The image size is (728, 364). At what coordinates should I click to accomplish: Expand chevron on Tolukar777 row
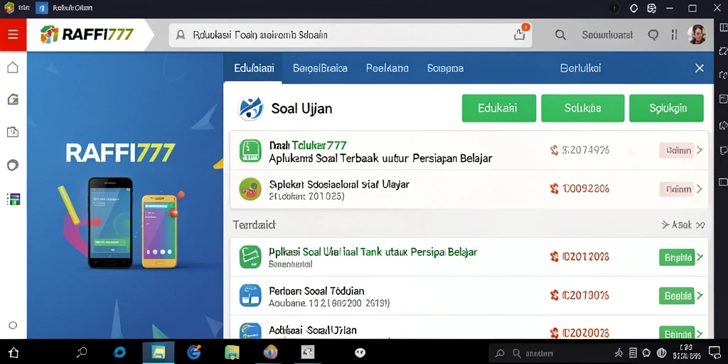pyautogui.click(x=700, y=151)
